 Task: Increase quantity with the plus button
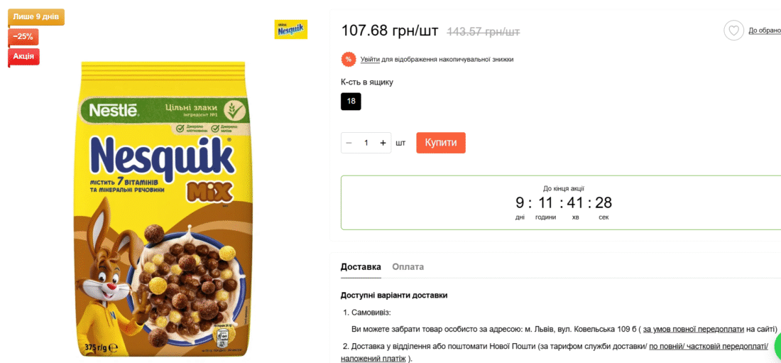383,143
